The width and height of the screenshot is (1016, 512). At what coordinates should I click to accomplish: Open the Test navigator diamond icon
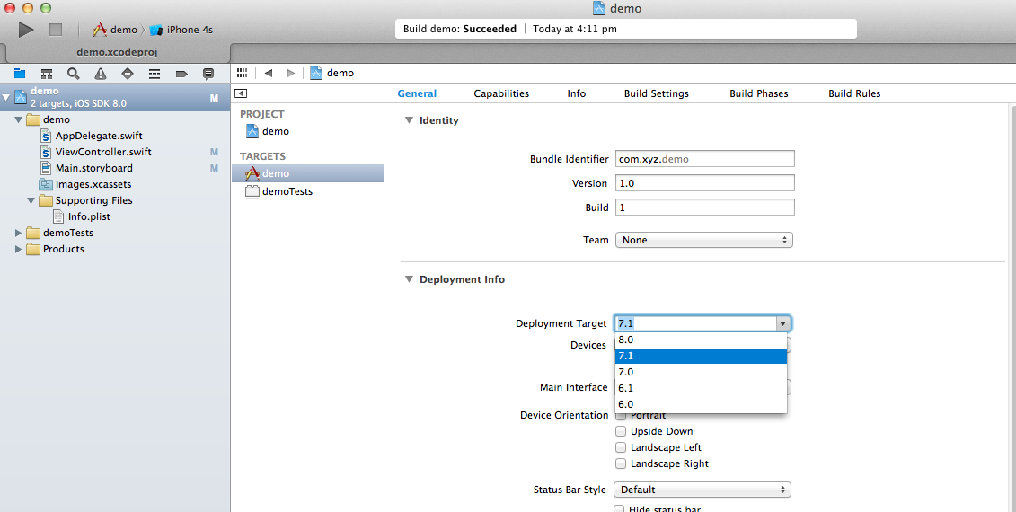click(x=128, y=74)
